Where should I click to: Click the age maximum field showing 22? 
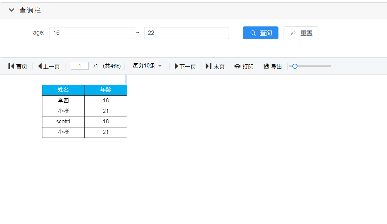tap(186, 33)
